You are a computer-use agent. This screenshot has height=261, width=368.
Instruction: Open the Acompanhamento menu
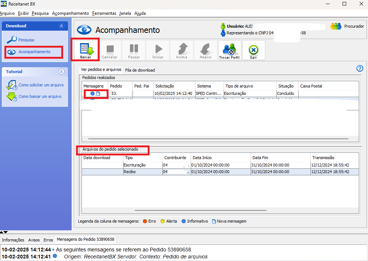click(70, 13)
